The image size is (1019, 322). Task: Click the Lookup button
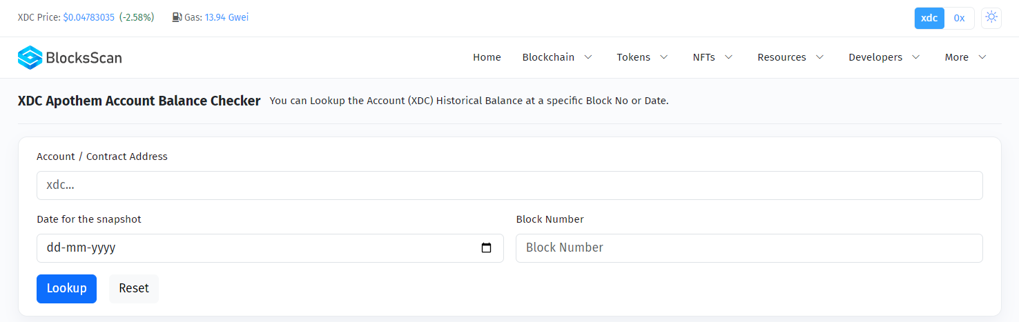tap(66, 289)
